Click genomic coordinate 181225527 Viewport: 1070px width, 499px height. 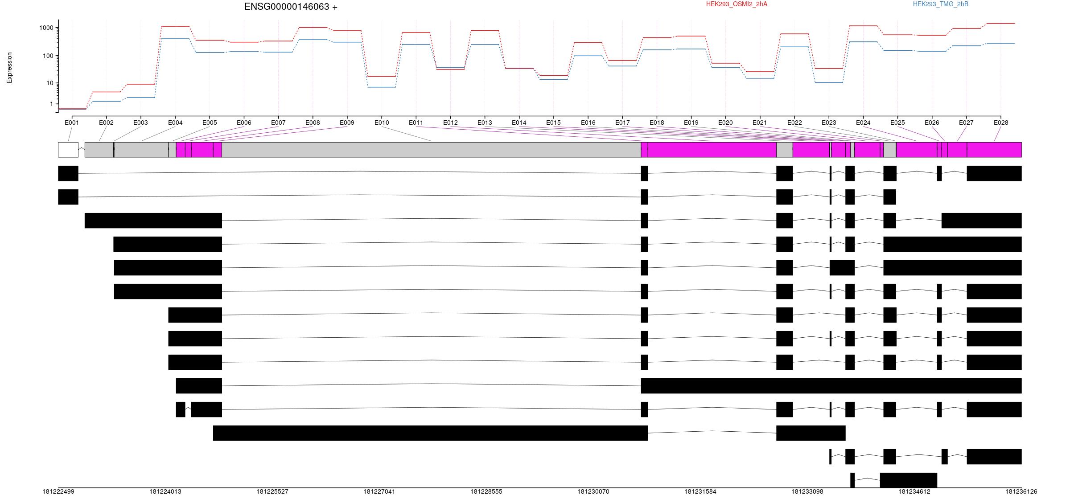pos(272,492)
